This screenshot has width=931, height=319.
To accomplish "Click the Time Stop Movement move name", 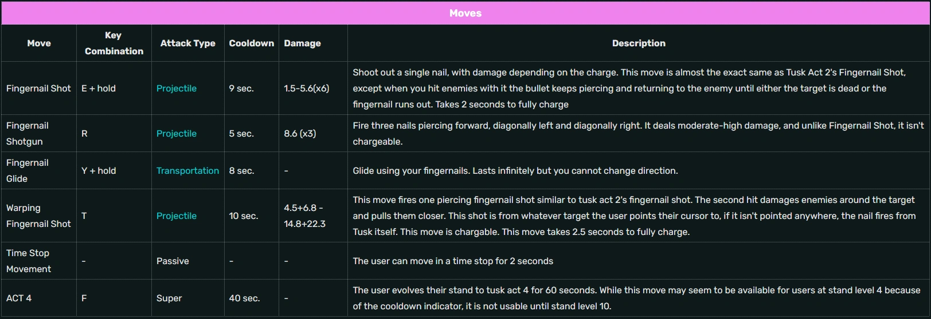I will pos(29,261).
